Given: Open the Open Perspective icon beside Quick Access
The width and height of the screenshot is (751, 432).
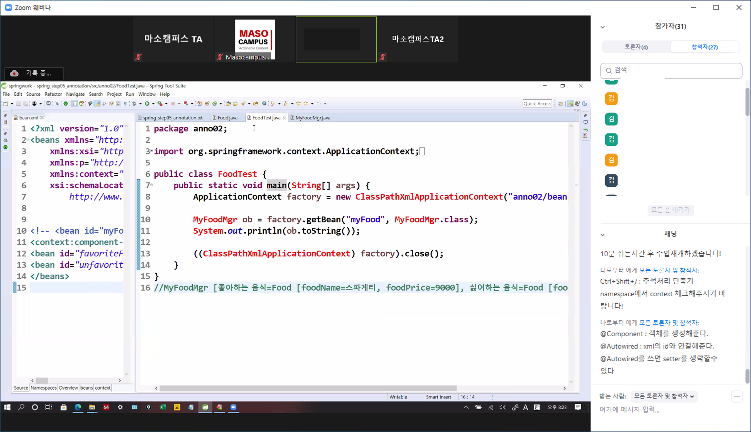Looking at the screenshot, I should 561,104.
